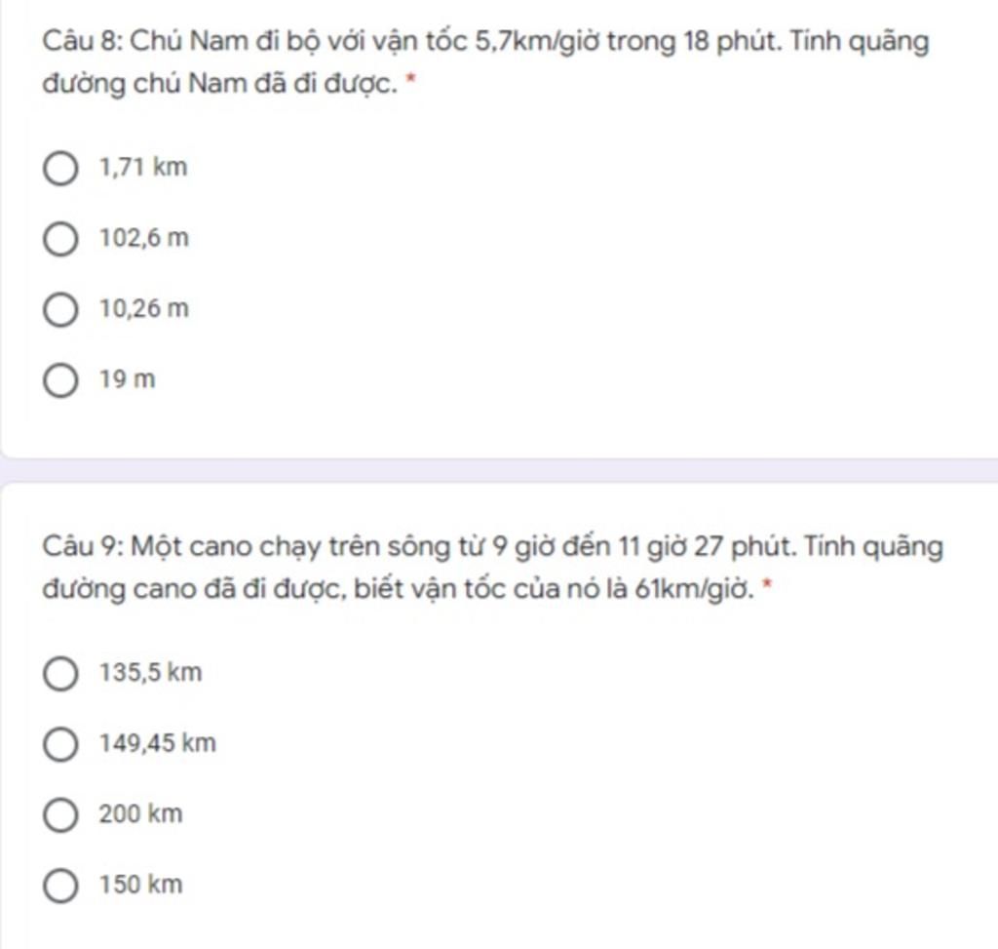This screenshot has width=998, height=949.
Task: Click the "150 km" answer label text
Action: tap(140, 885)
